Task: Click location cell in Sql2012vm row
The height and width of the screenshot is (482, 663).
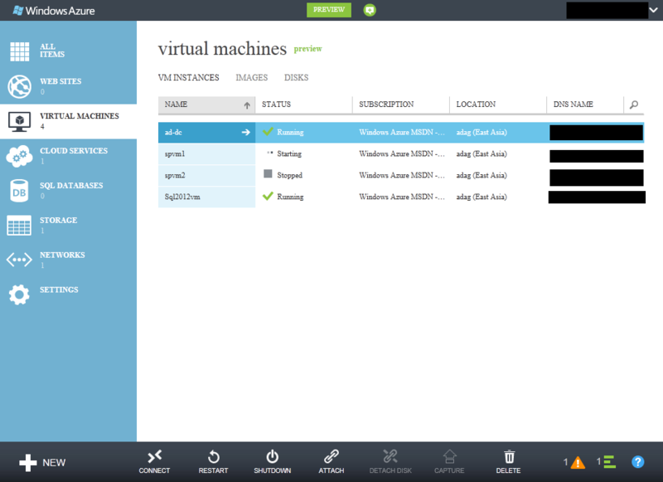Action: [x=482, y=197]
